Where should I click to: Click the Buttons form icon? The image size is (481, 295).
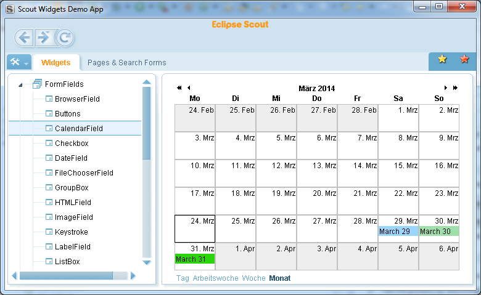[x=49, y=113]
